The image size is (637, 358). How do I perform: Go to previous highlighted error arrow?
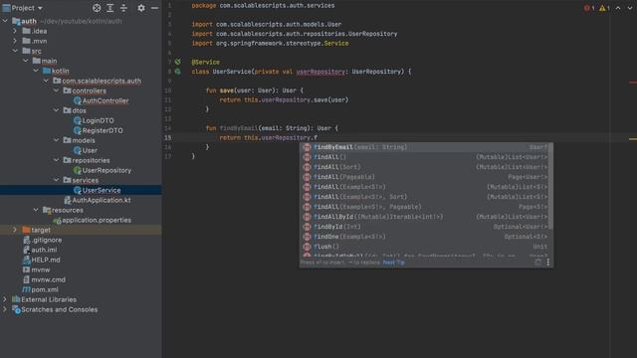pos(618,8)
